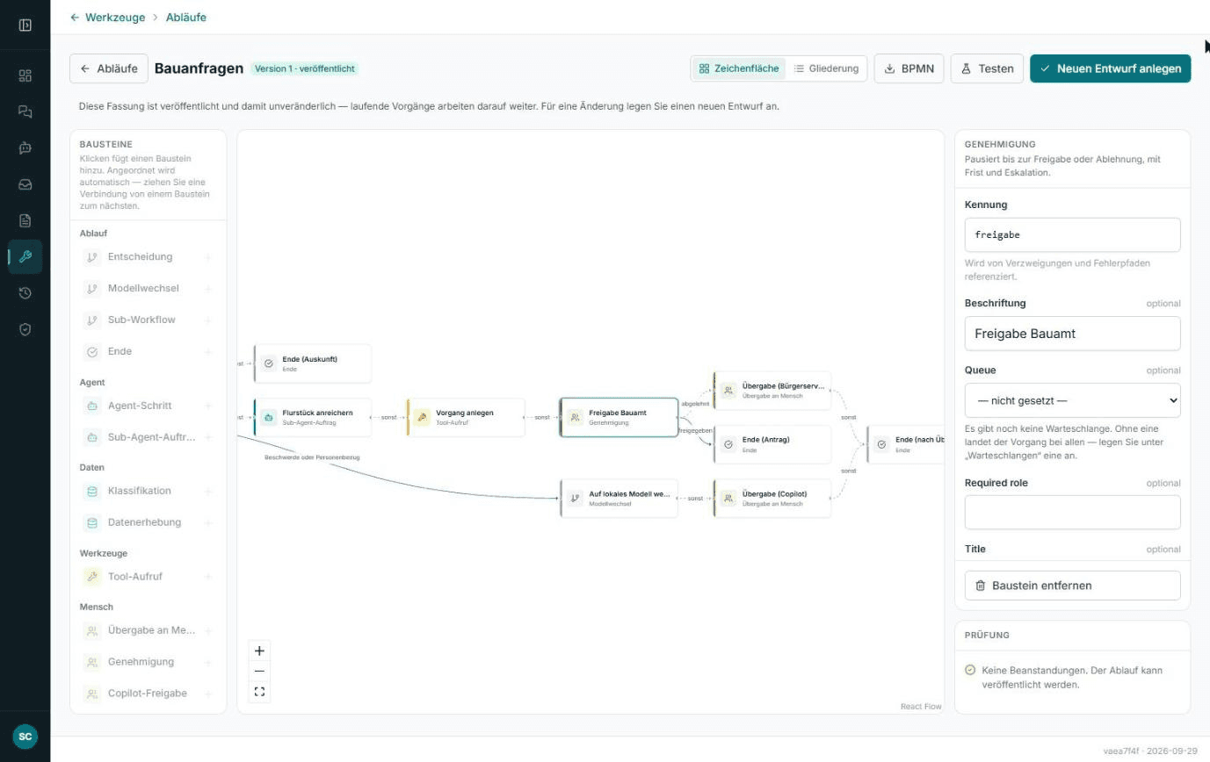
Task: Remove block with Baustein entfernen
Action: 1072,586
